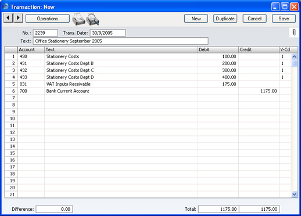Viewport: 301px width, 216px height.
Task: Select account 831 cell in row 5
Action: pyautogui.click(x=31, y=84)
